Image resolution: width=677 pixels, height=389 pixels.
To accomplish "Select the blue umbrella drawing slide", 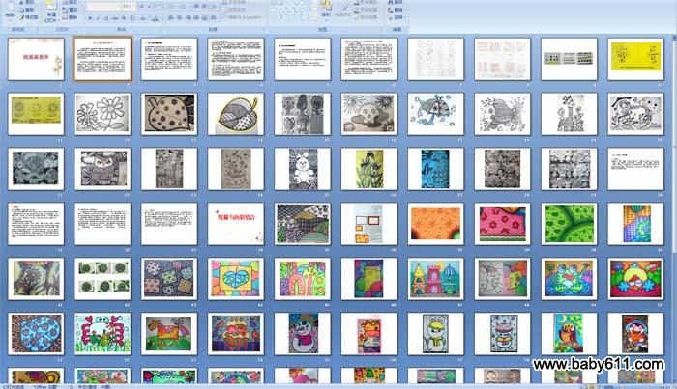I will pos(435,114).
